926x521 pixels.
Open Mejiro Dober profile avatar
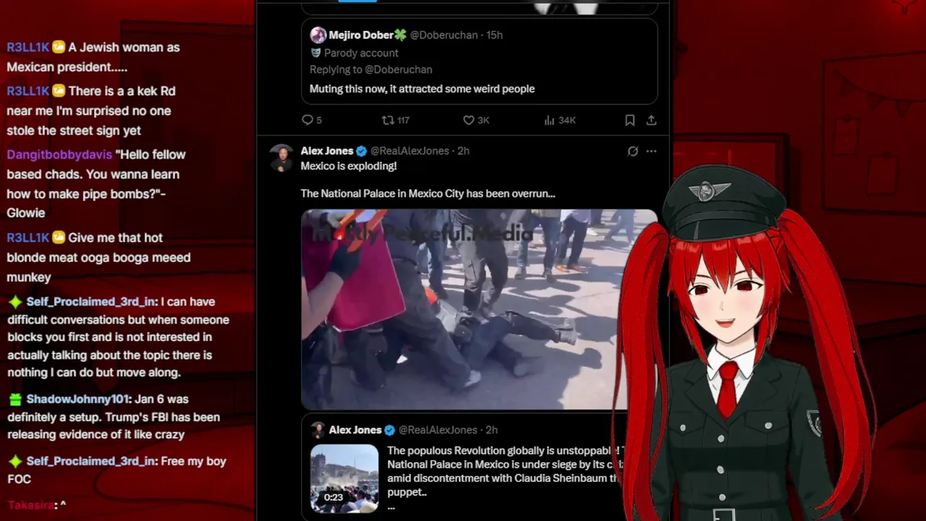(x=318, y=35)
